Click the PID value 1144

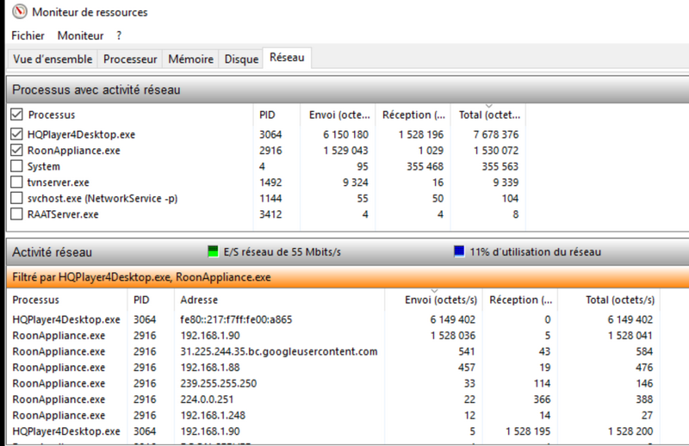coord(270,199)
